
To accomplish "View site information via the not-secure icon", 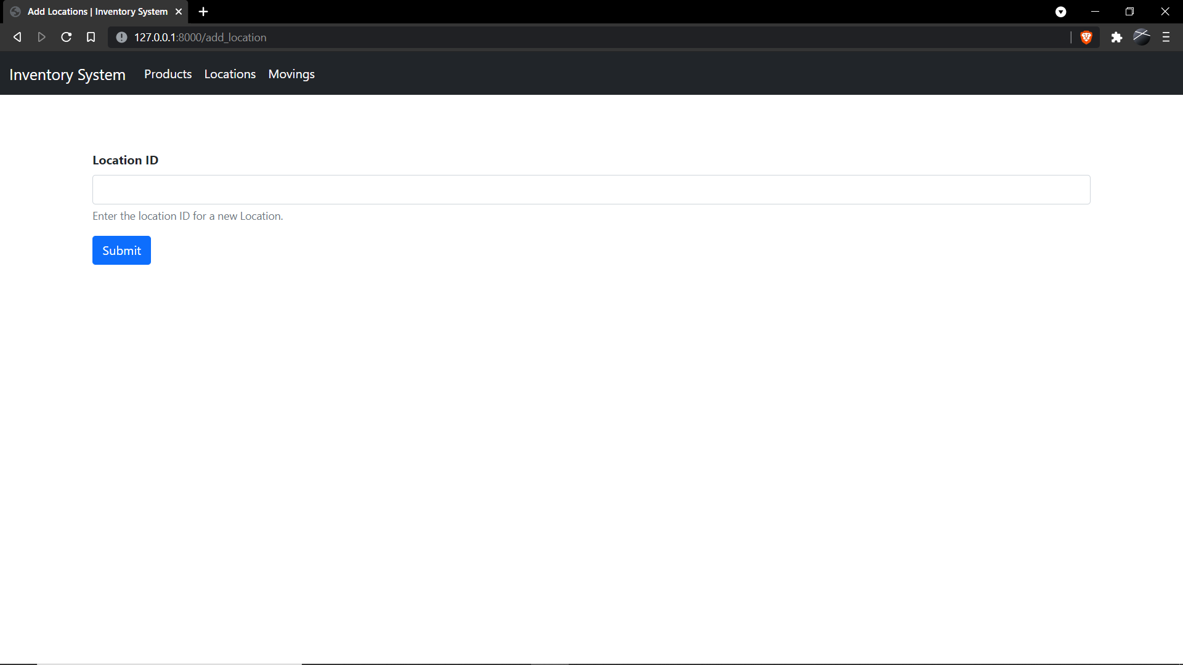I will point(121,38).
